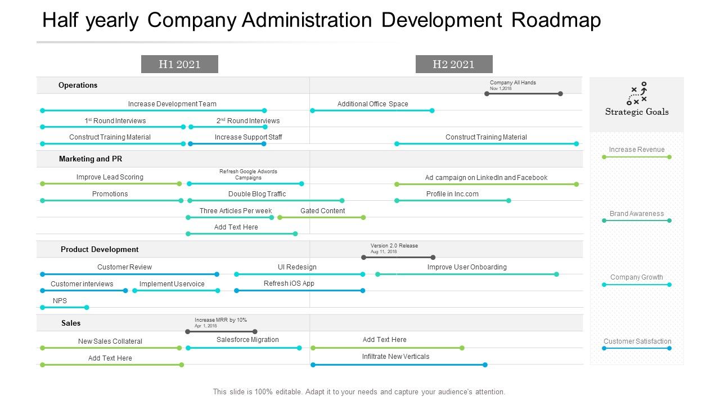This screenshot has height=405, width=720.
Task: Click the Strategic Goals tactics icon
Action: [x=637, y=93]
